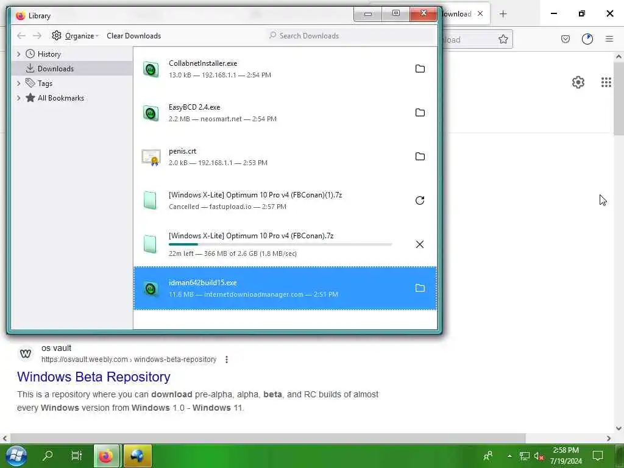Expand the All Bookmarks tree node
This screenshot has width=624, height=468.
click(x=18, y=98)
